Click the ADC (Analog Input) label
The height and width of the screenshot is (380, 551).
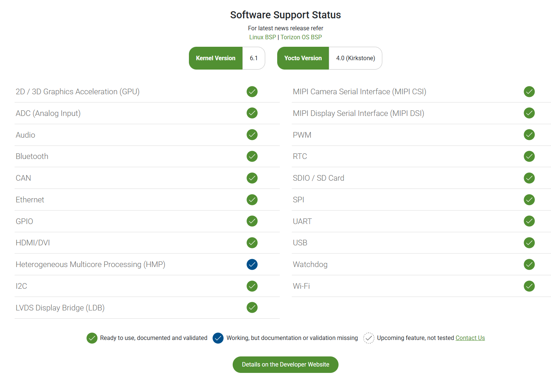48,113
